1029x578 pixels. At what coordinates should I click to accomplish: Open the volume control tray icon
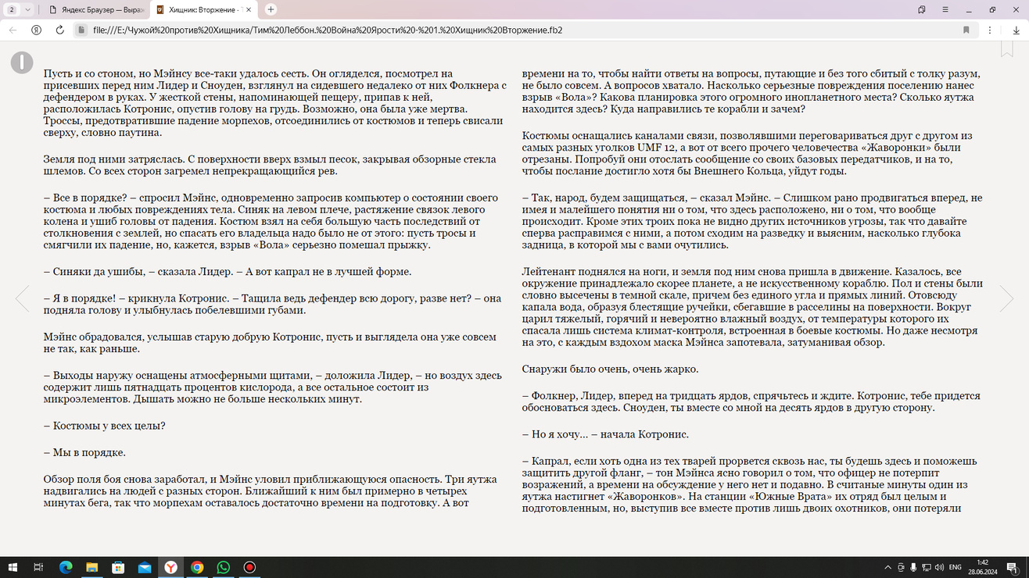pos(939,567)
